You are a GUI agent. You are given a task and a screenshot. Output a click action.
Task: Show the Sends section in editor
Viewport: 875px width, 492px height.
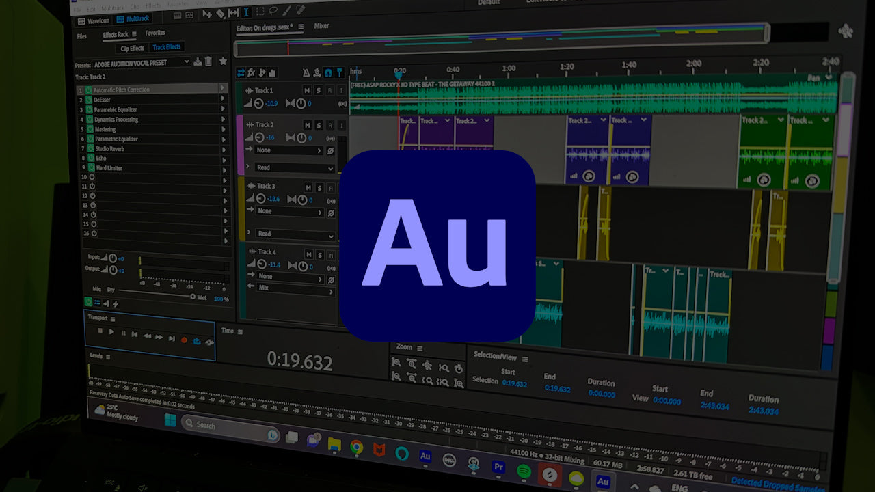(261, 72)
